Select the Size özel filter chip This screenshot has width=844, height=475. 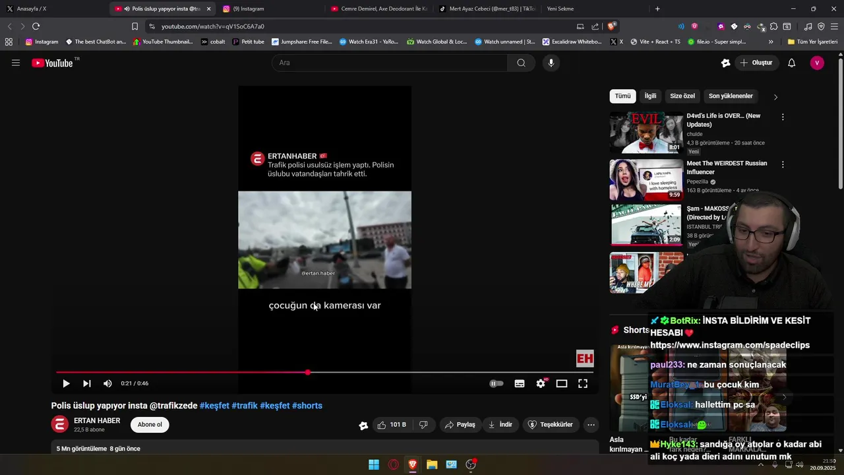click(x=682, y=96)
